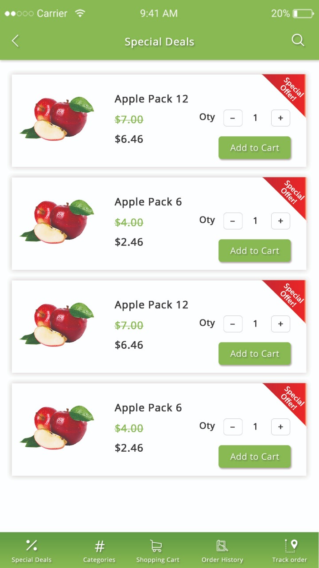Image resolution: width=319 pixels, height=568 pixels.
Task: Increase quantity of first Apple Pack 6
Action: (x=280, y=221)
